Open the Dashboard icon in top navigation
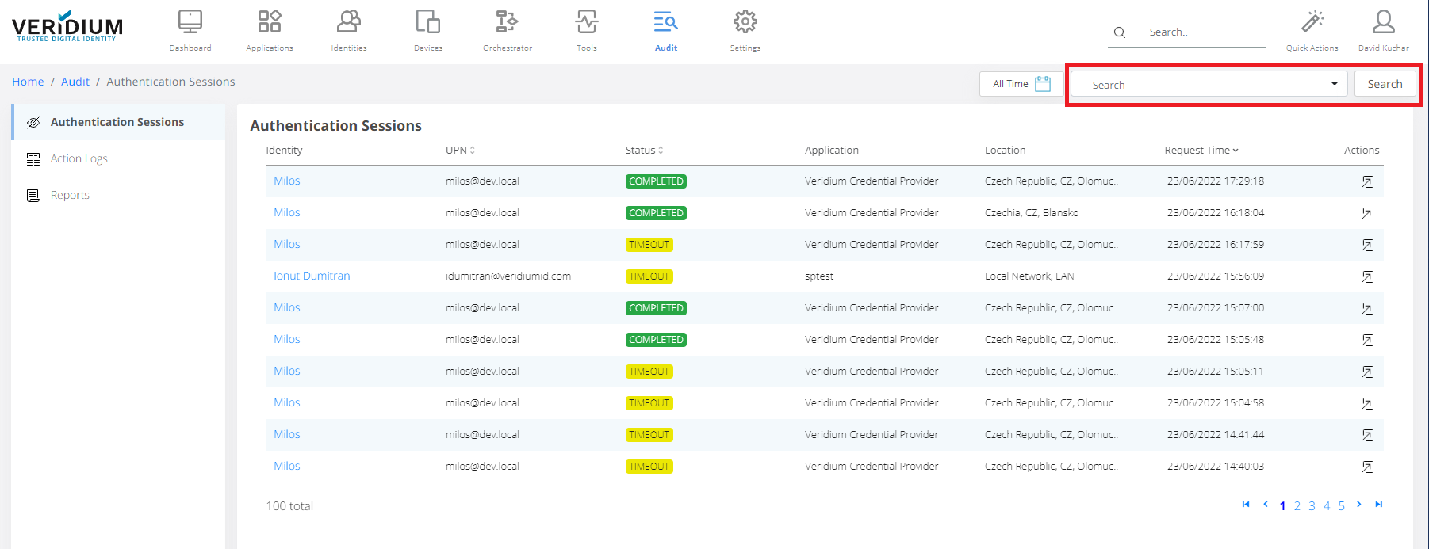Screen dimensions: 1429x549 point(190,22)
